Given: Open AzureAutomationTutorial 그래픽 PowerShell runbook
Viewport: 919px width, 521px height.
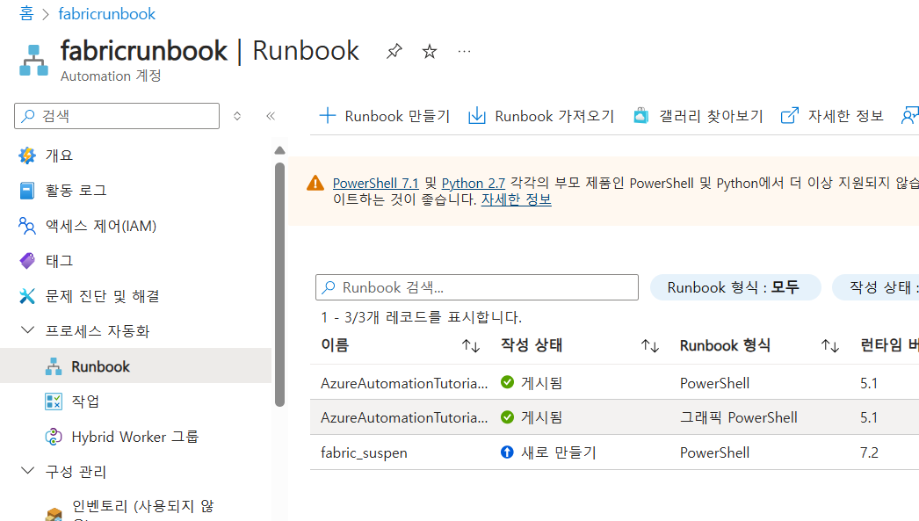Looking at the screenshot, I should pos(404,418).
